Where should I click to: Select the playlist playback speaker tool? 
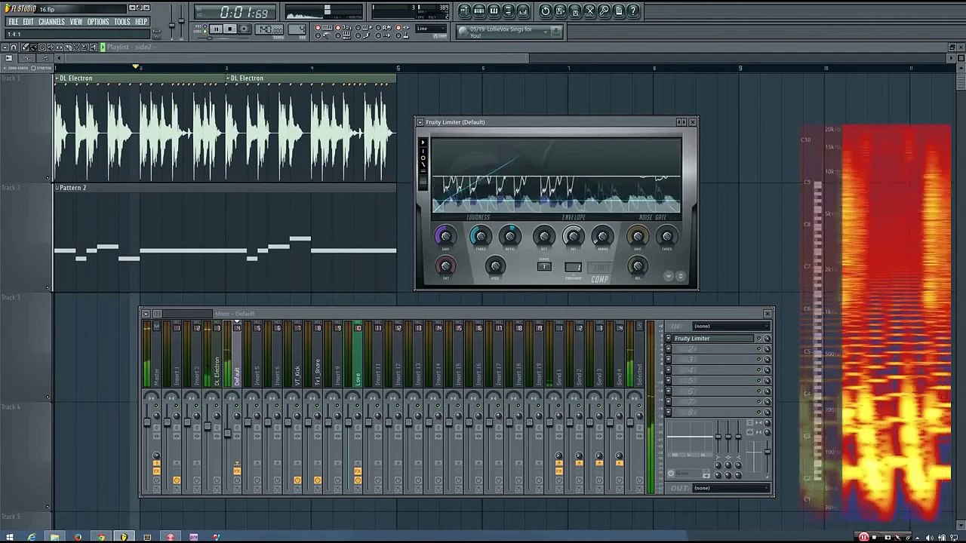click(x=93, y=47)
